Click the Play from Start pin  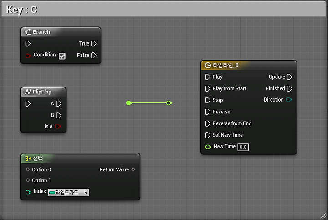tap(208, 89)
